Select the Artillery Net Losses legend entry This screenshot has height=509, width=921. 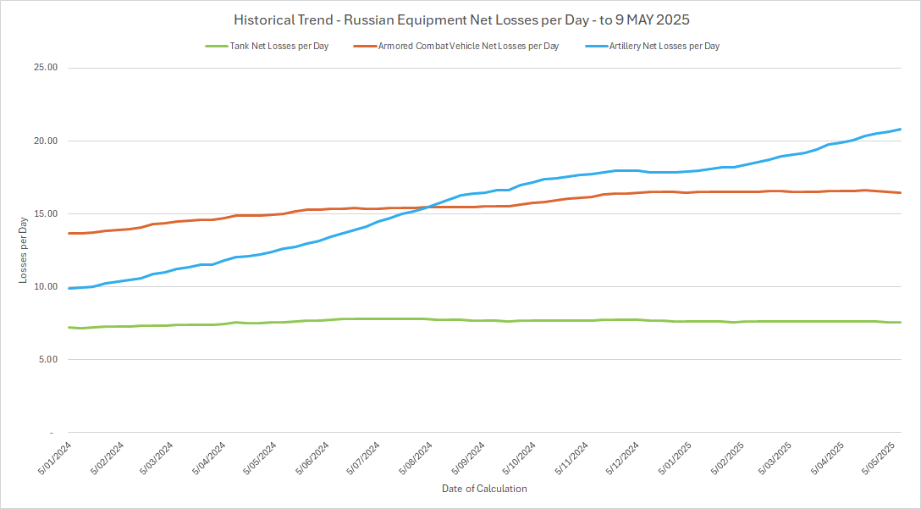(664, 46)
